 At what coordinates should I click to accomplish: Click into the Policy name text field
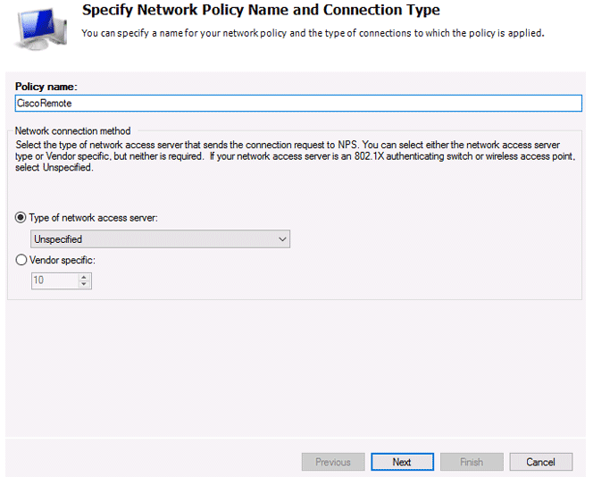[298, 104]
